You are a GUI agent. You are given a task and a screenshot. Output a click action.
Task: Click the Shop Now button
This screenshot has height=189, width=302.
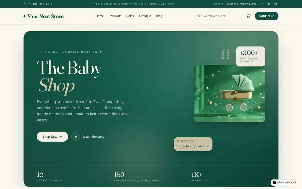pos(53,137)
